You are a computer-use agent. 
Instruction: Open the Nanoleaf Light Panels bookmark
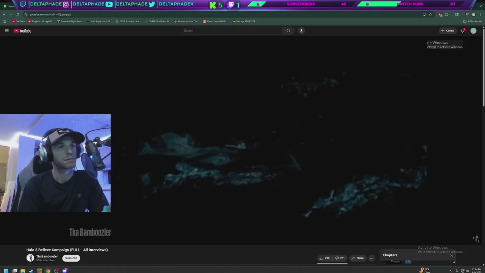coord(70,21)
